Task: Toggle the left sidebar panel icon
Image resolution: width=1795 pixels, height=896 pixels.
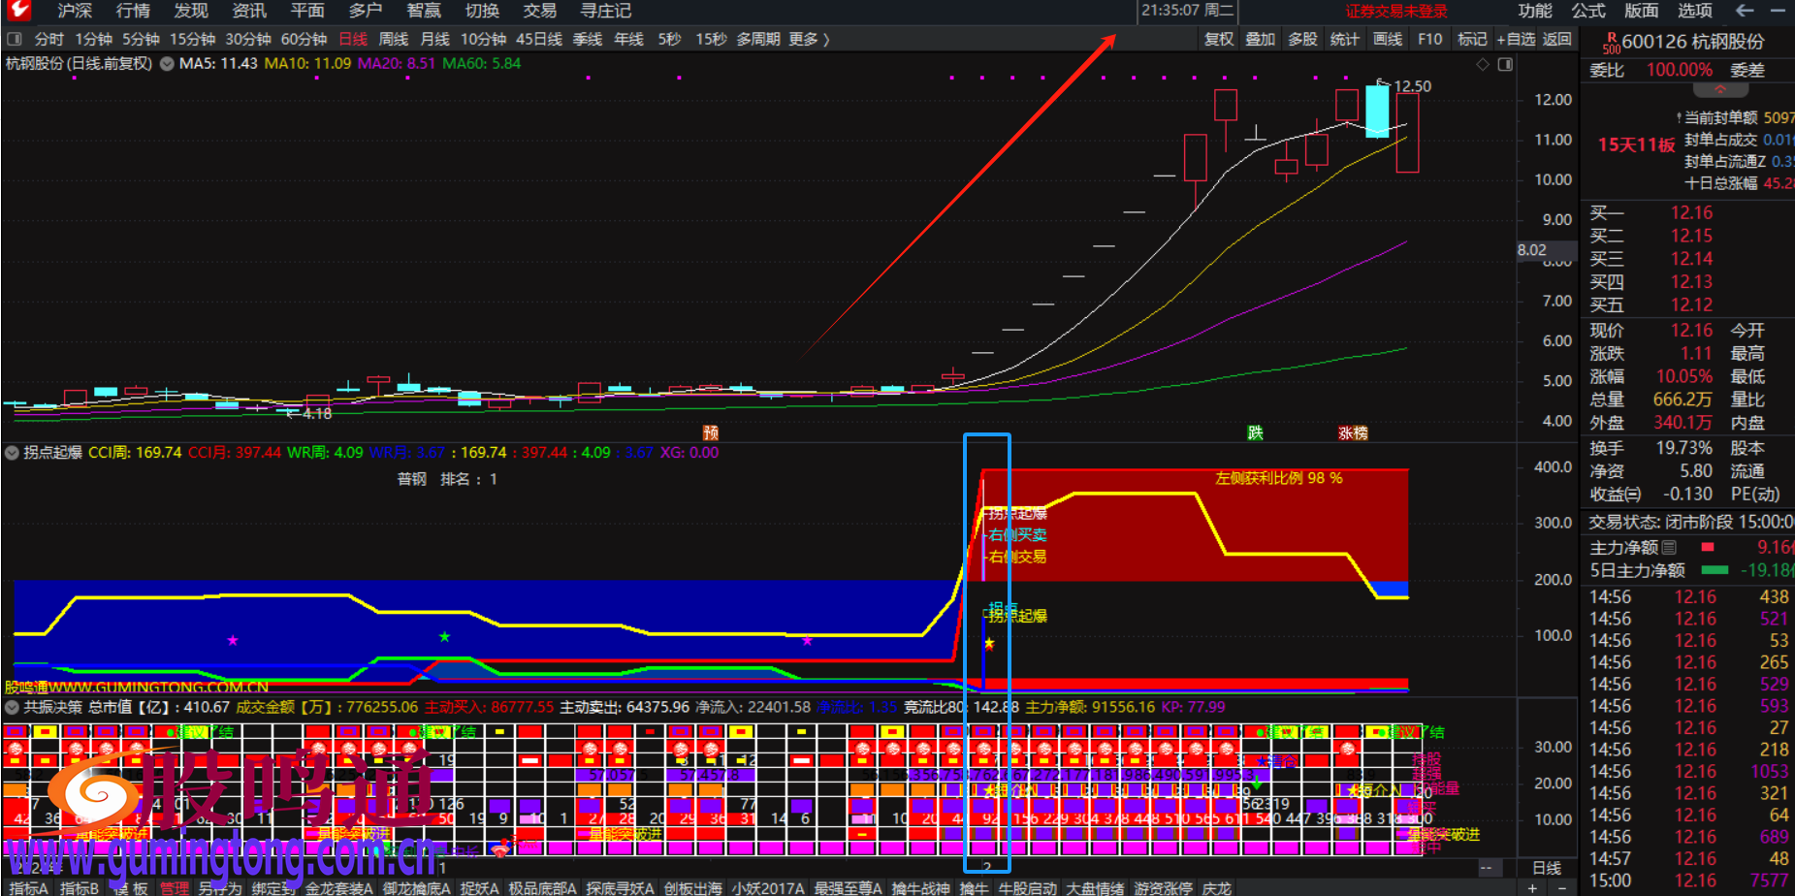Action: (x=15, y=40)
